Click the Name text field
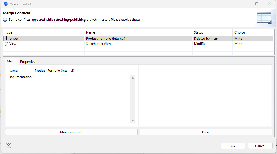This screenshot has width=277, height=154. 84,71
